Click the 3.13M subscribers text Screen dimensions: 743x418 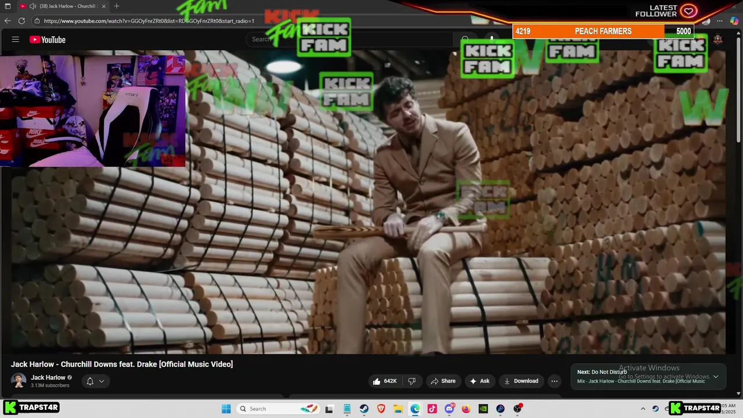point(50,385)
